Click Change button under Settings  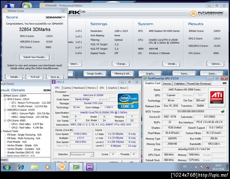(122, 64)
